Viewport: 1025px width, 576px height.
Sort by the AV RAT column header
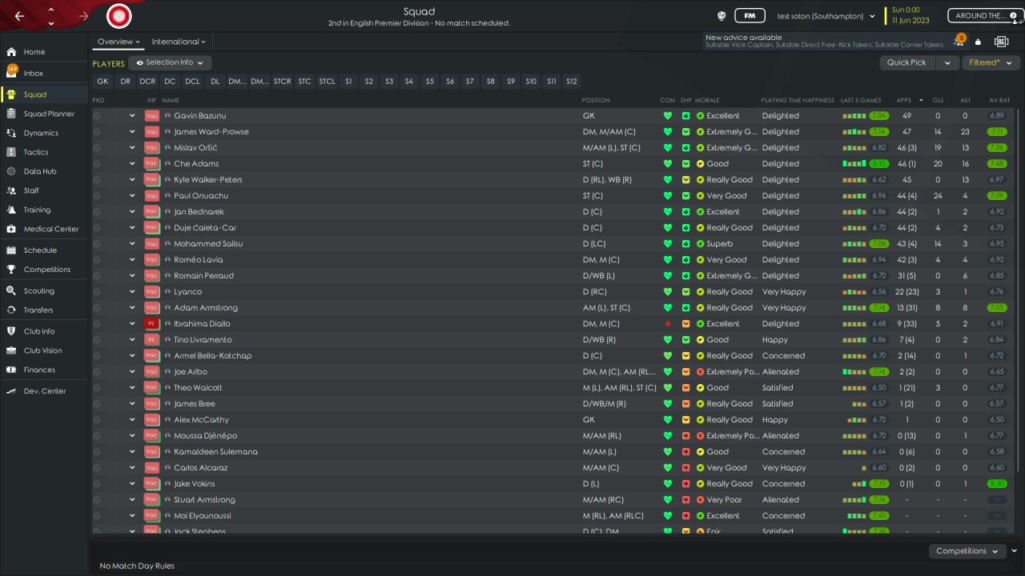pyautogui.click(x=1000, y=101)
